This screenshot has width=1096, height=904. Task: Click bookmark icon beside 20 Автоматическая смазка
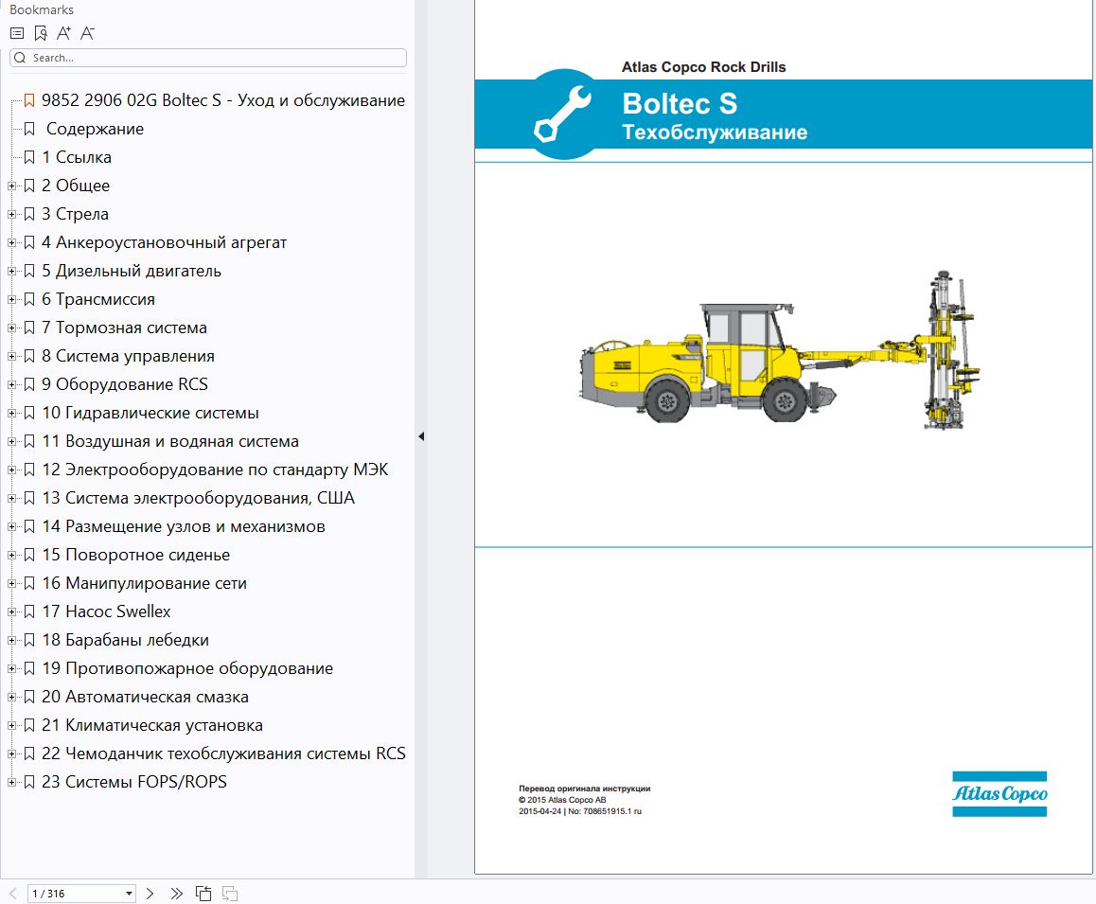click(29, 697)
